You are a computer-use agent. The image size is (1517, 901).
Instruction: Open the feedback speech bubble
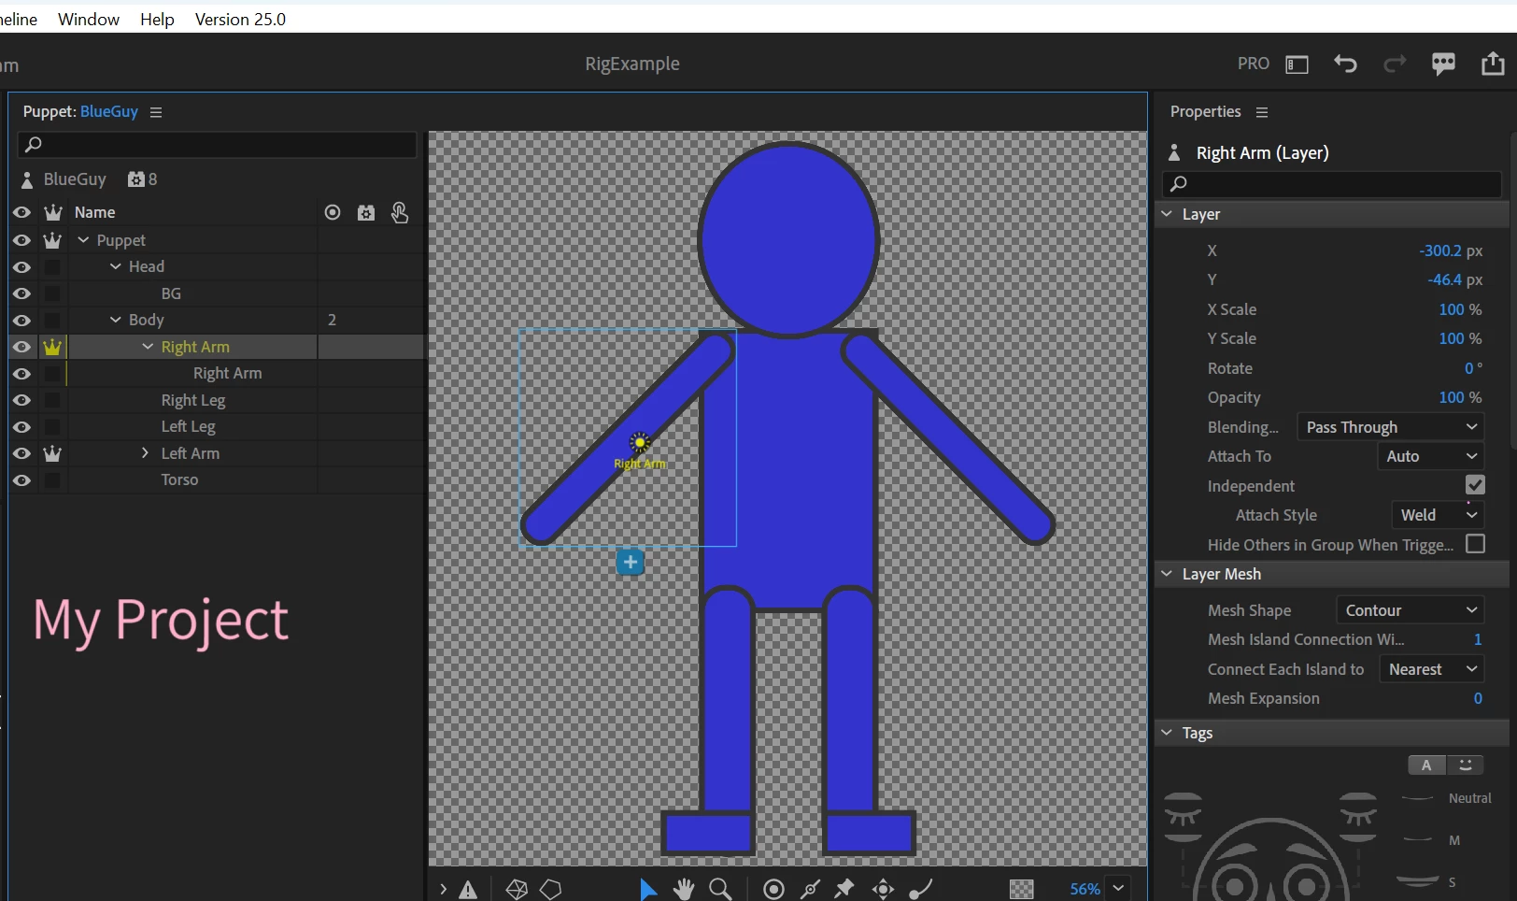tap(1443, 64)
